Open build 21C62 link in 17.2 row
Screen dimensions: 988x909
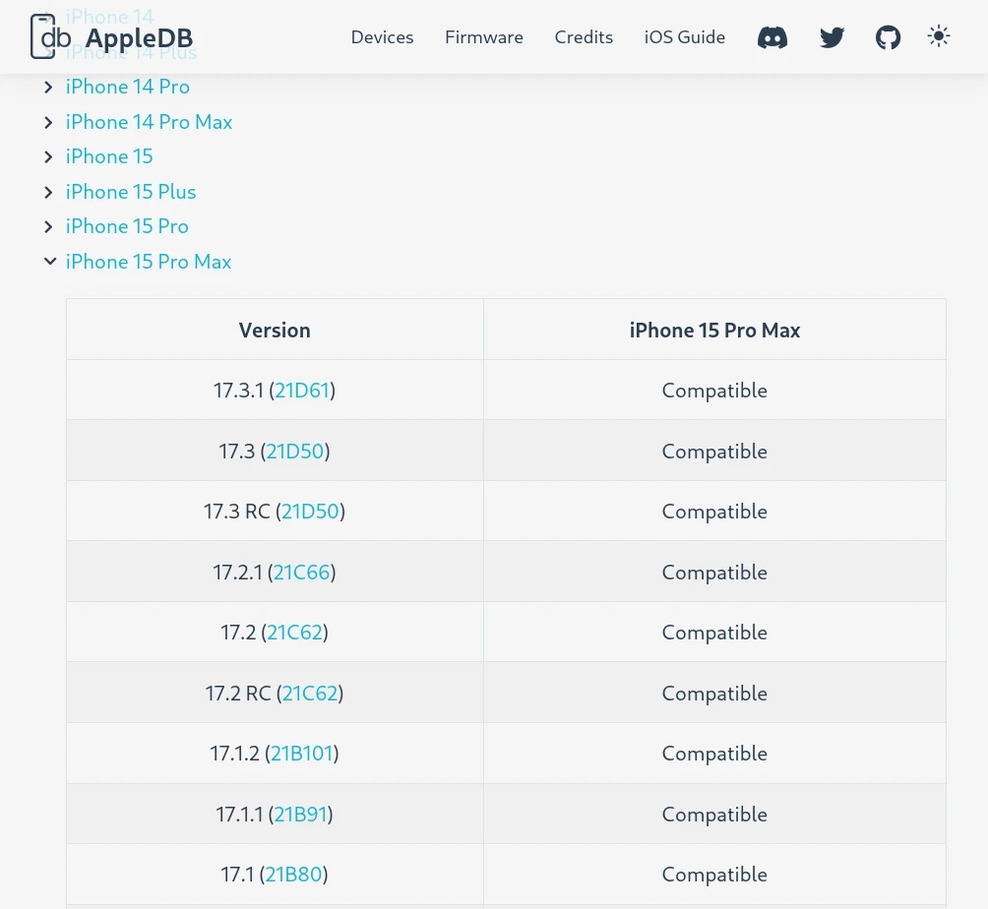pos(295,633)
